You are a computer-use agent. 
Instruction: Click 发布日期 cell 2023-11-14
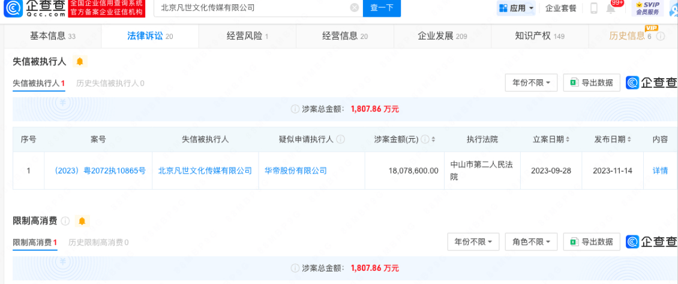(x=613, y=171)
